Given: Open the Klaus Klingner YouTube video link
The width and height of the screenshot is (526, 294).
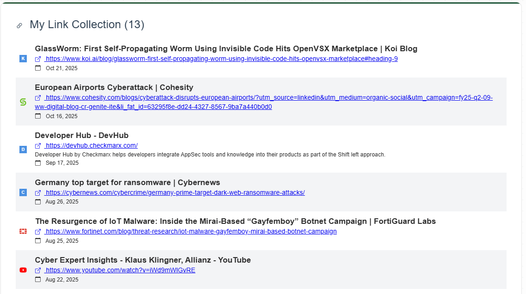Looking at the screenshot, I should pyautogui.click(x=120, y=270).
